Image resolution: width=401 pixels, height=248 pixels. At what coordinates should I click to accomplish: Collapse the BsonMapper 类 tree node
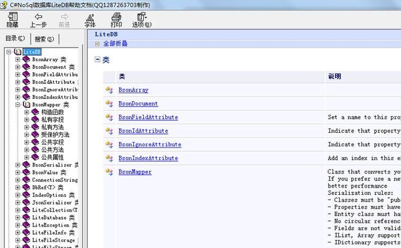tap(17, 105)
